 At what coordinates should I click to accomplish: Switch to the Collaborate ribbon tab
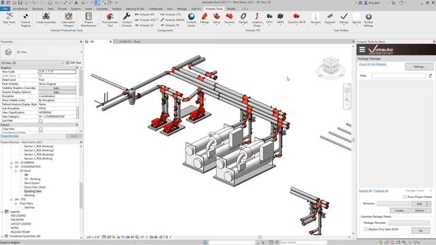[155, 9]
